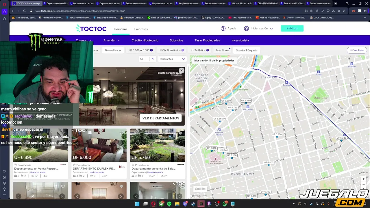
Task: Expand the Comprar menu
Action: tap(84, 40)
